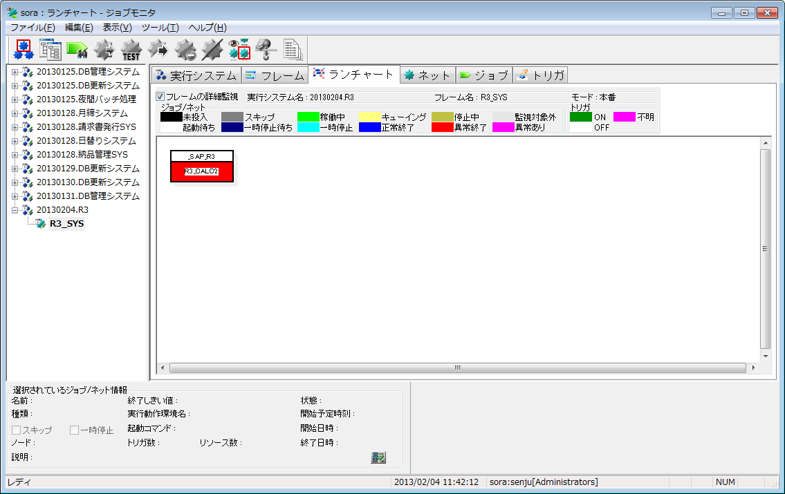Click the horizontal scrollbar thumb in the chart

pos(458,368)
